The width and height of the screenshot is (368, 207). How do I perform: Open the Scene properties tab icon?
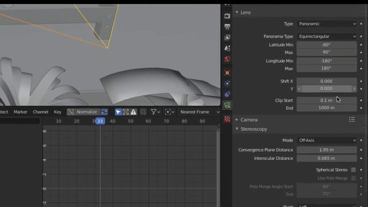[x=227, y=48]
